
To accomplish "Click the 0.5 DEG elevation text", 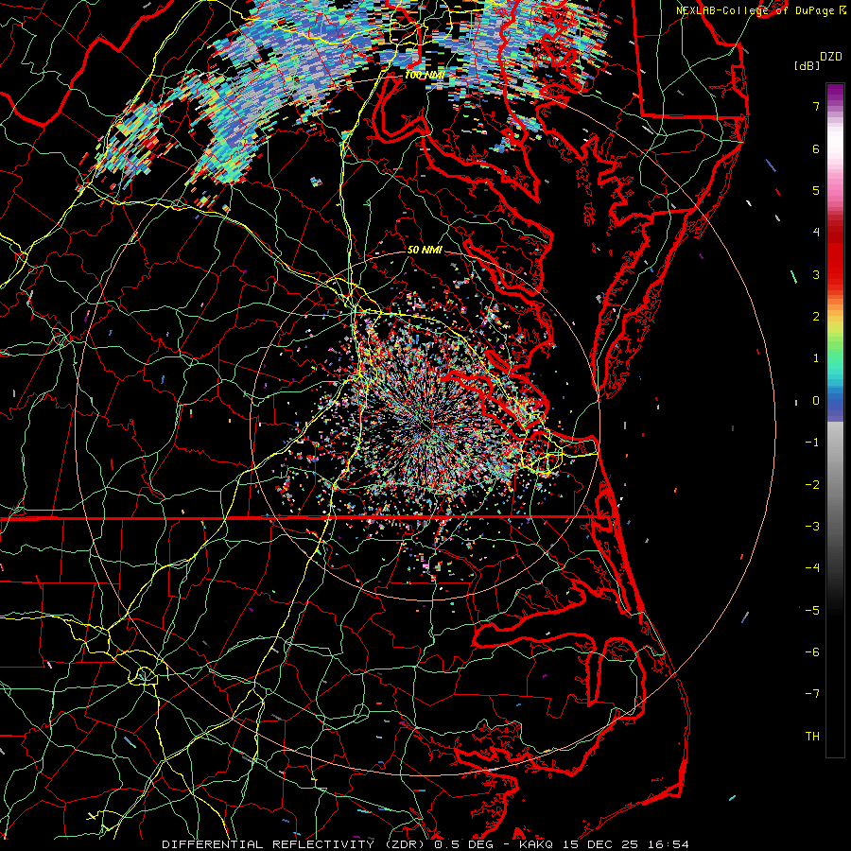I will [x=463, y=844].
